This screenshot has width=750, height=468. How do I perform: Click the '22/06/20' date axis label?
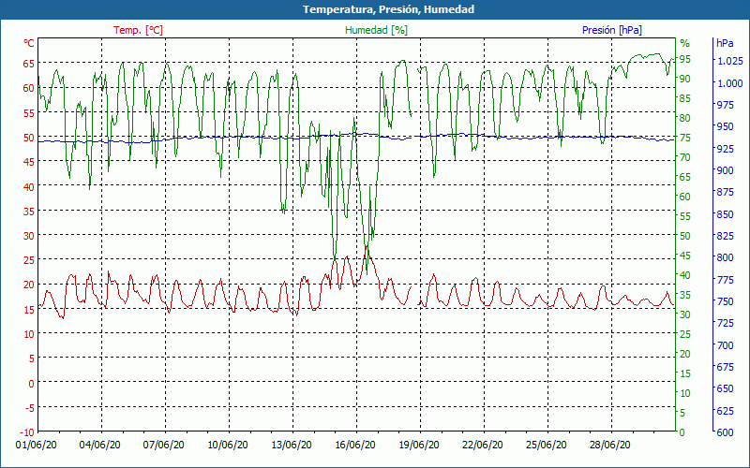[483, 445]
